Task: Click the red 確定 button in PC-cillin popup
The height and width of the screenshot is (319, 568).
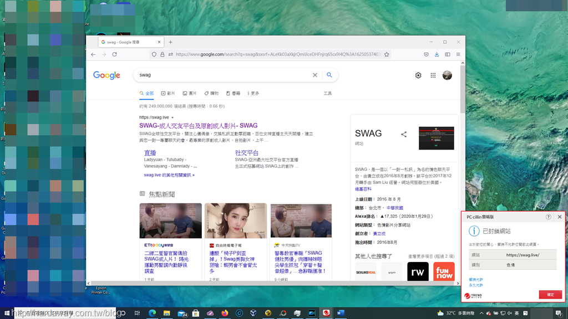Action: 550,295
